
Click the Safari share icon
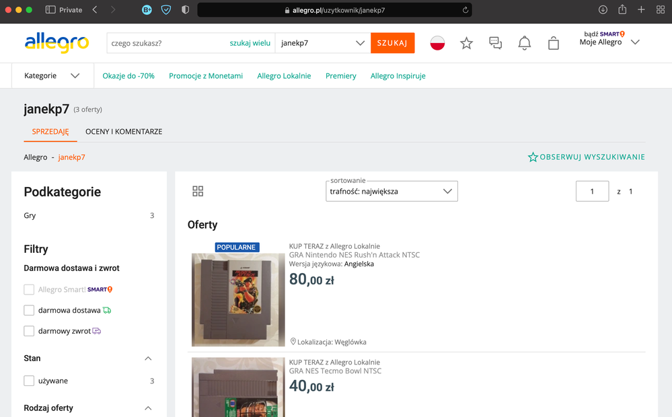(622, 9)
